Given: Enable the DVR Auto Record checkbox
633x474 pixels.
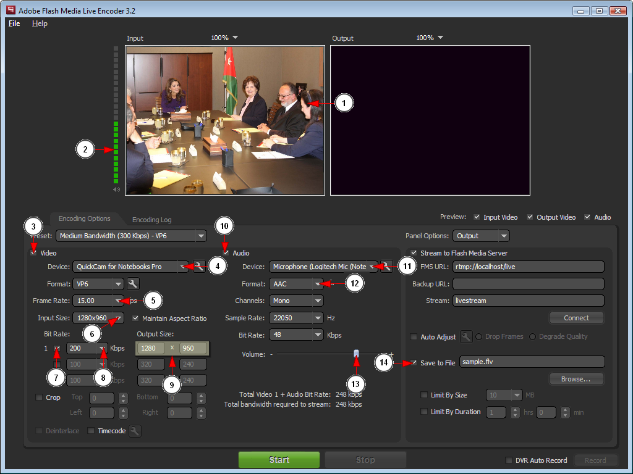Looking at the screenshot, I should point(509,460).
